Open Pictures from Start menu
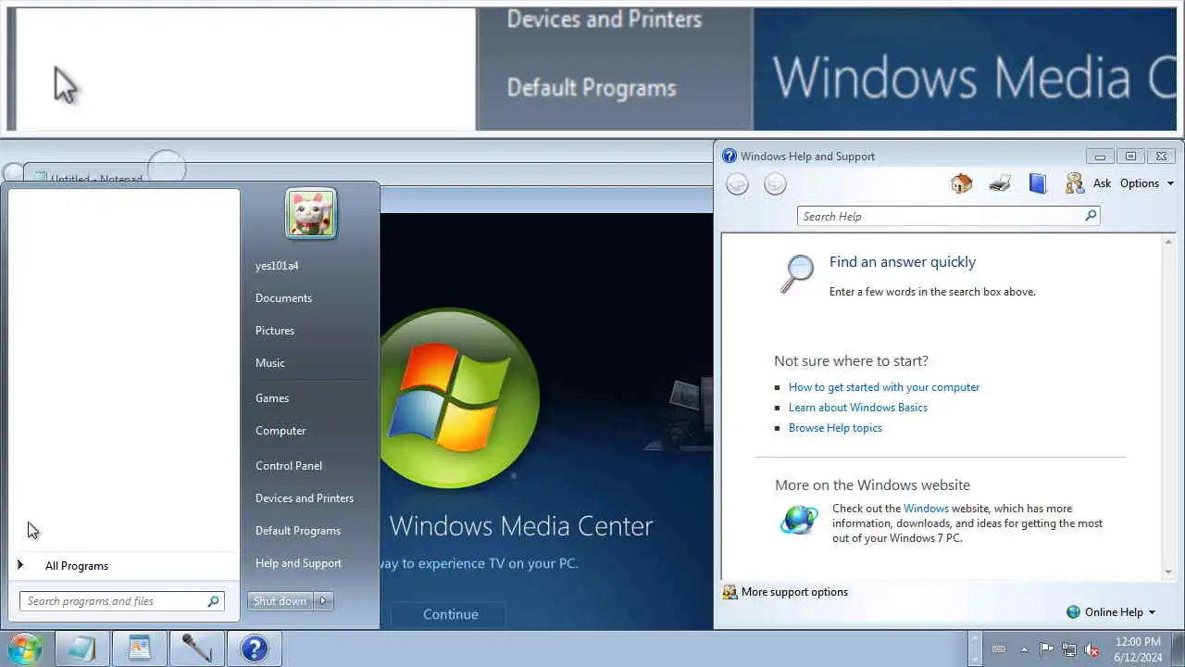This screenshot has height=667, width=1185. (275, 331)
